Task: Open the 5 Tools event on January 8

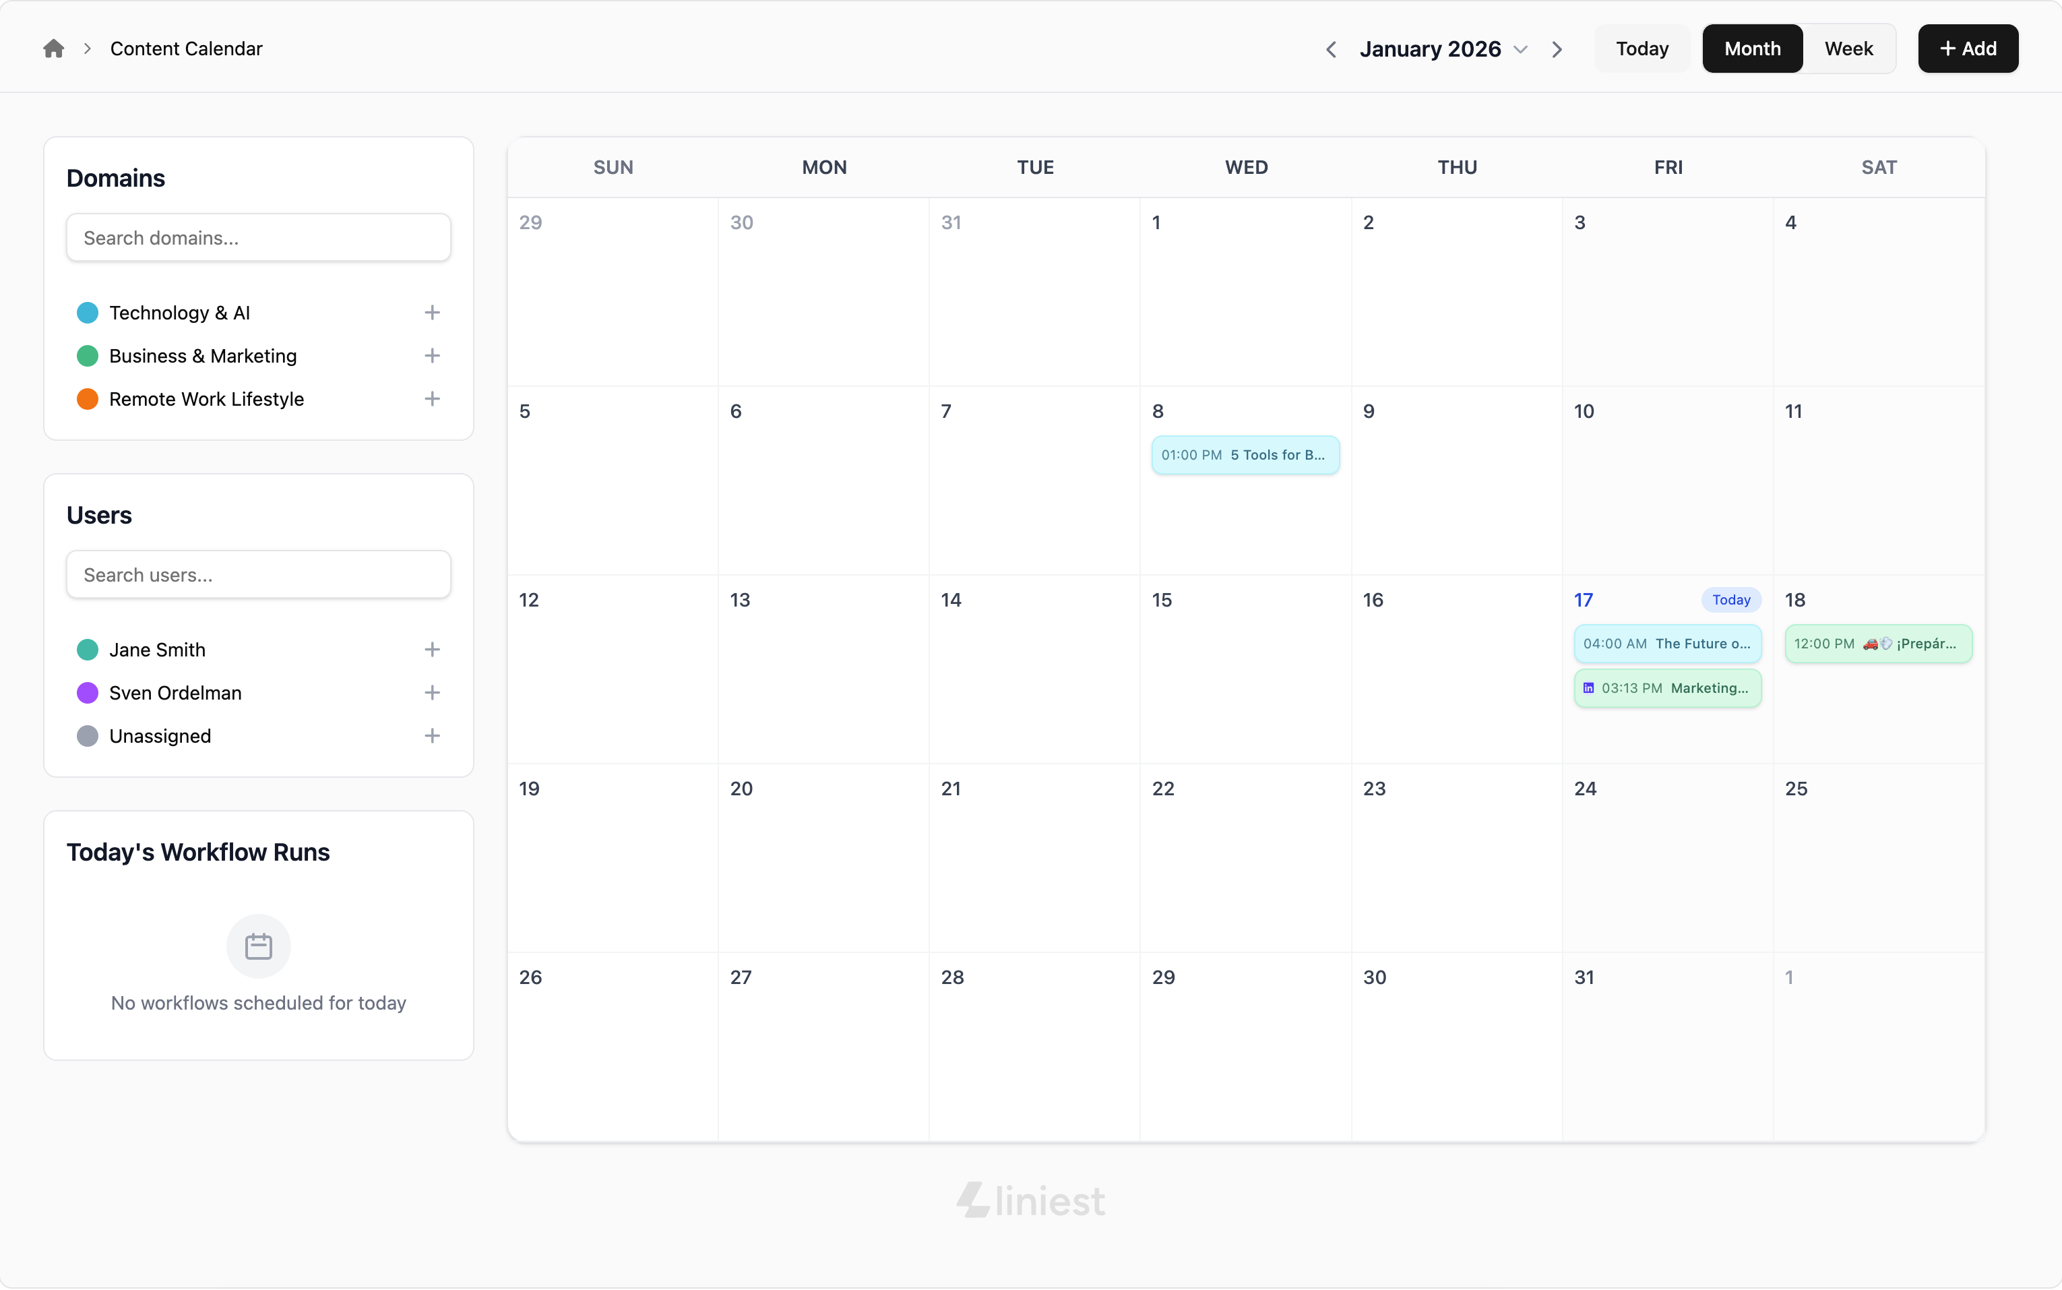Action: coord(1245,455)
